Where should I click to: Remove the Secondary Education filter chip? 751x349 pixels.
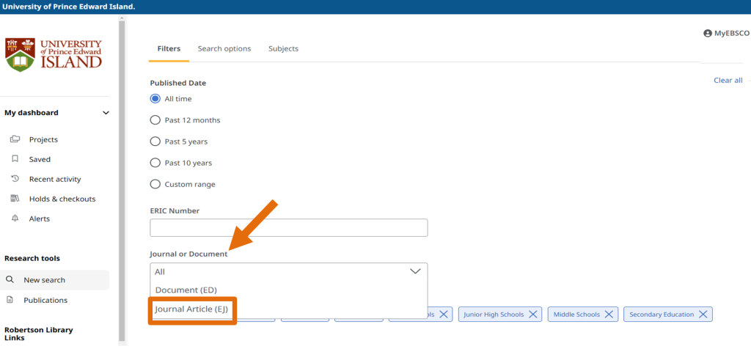[703, 315]
